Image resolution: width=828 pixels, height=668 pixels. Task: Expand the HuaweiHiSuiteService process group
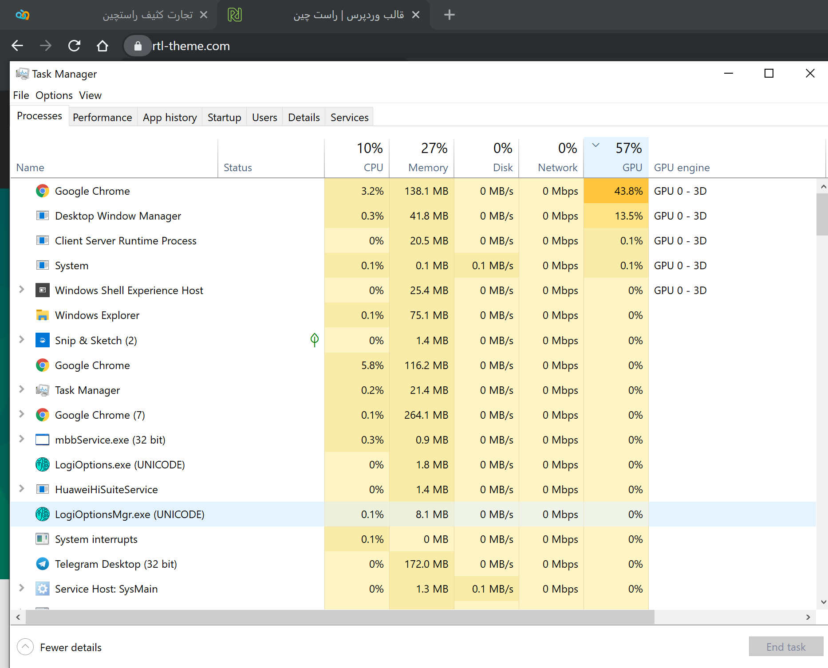point(21,489)
